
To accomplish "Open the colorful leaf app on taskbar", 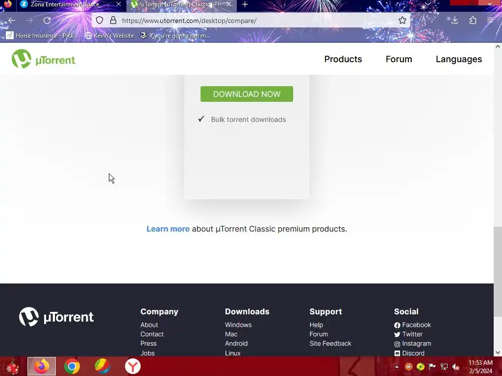I will tap(102, 366).
